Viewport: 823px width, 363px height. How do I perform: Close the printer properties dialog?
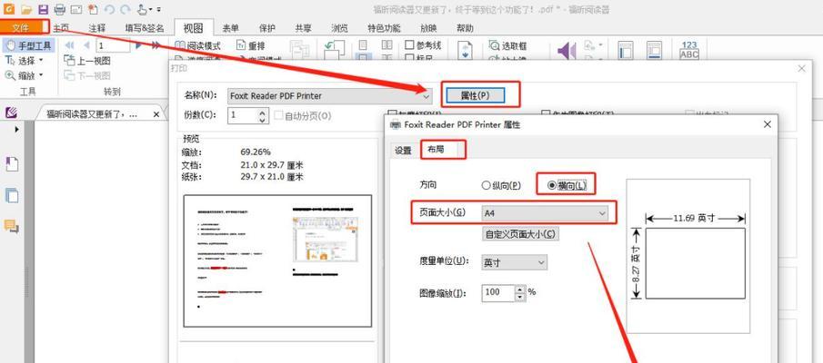(767, 124)
